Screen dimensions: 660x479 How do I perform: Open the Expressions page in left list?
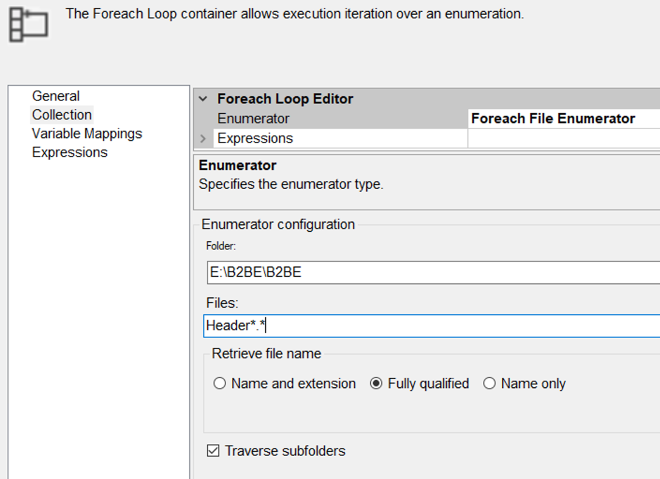(x=70, y=152)
